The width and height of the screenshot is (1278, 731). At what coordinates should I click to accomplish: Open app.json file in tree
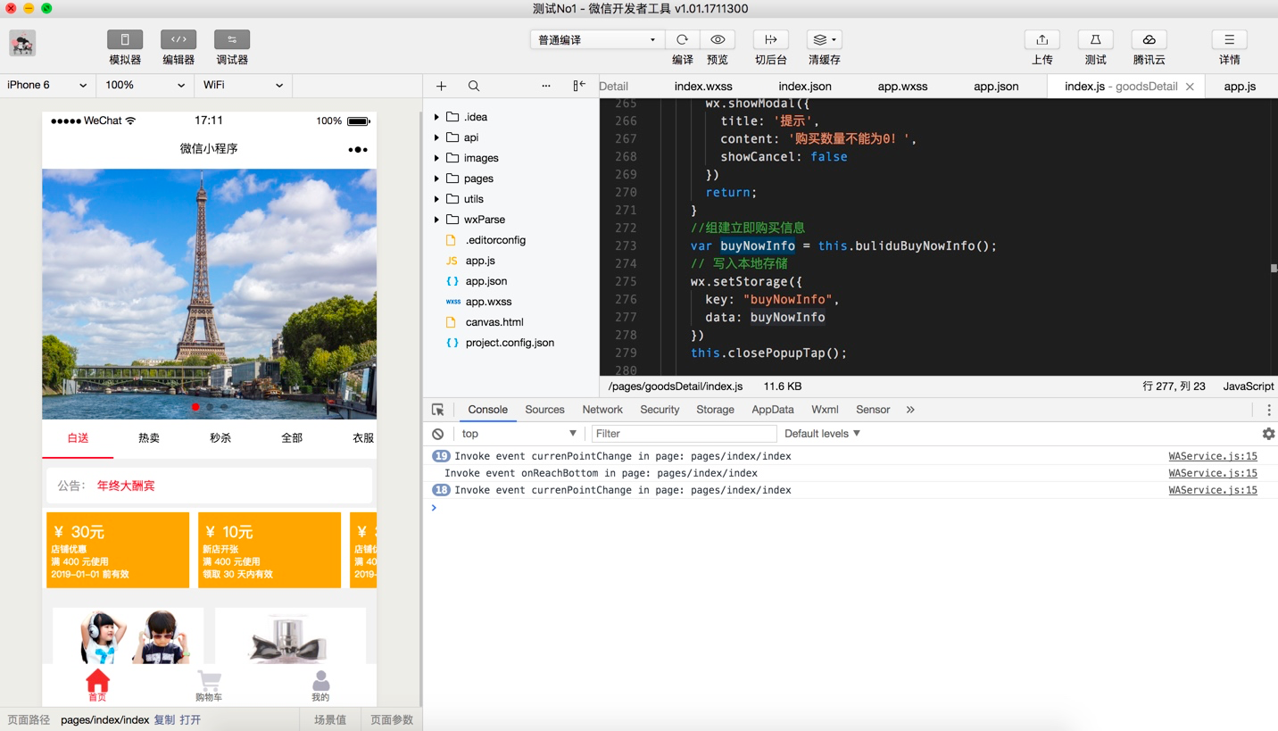pos(486,281)
